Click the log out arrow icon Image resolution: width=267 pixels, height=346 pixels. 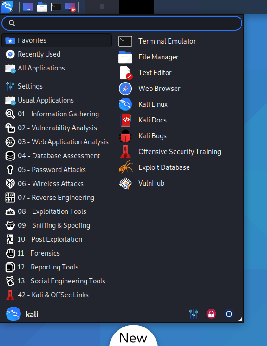[x=229, y=314]
